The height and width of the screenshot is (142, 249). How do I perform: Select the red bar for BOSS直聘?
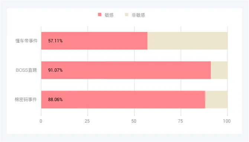point(126,70)
